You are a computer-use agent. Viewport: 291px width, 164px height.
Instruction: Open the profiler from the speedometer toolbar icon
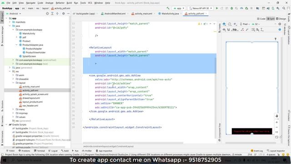click(x=241, y=8)
